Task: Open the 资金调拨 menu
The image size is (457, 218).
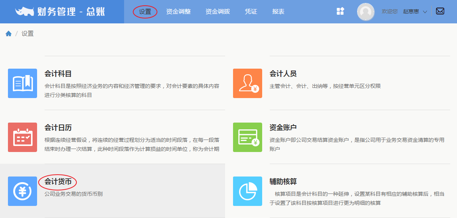Action: (x=218, y=12)
